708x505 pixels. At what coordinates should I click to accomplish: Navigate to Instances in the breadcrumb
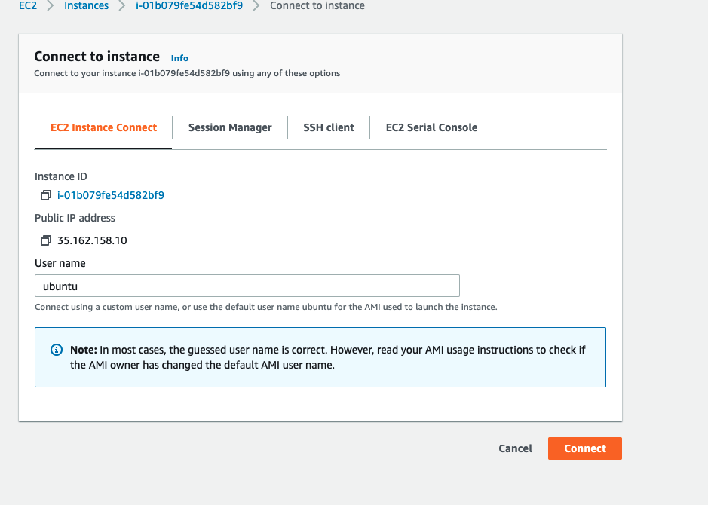pos(86,6)
